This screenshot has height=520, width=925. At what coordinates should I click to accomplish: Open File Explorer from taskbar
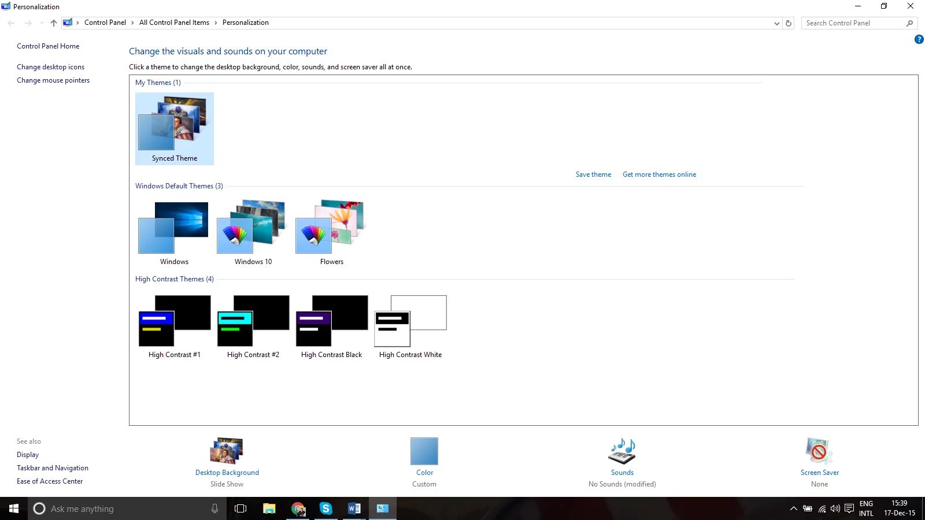coord(269,508)
